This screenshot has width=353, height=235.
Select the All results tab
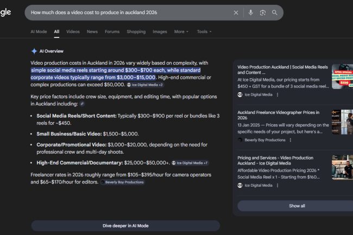click(56, 31)
